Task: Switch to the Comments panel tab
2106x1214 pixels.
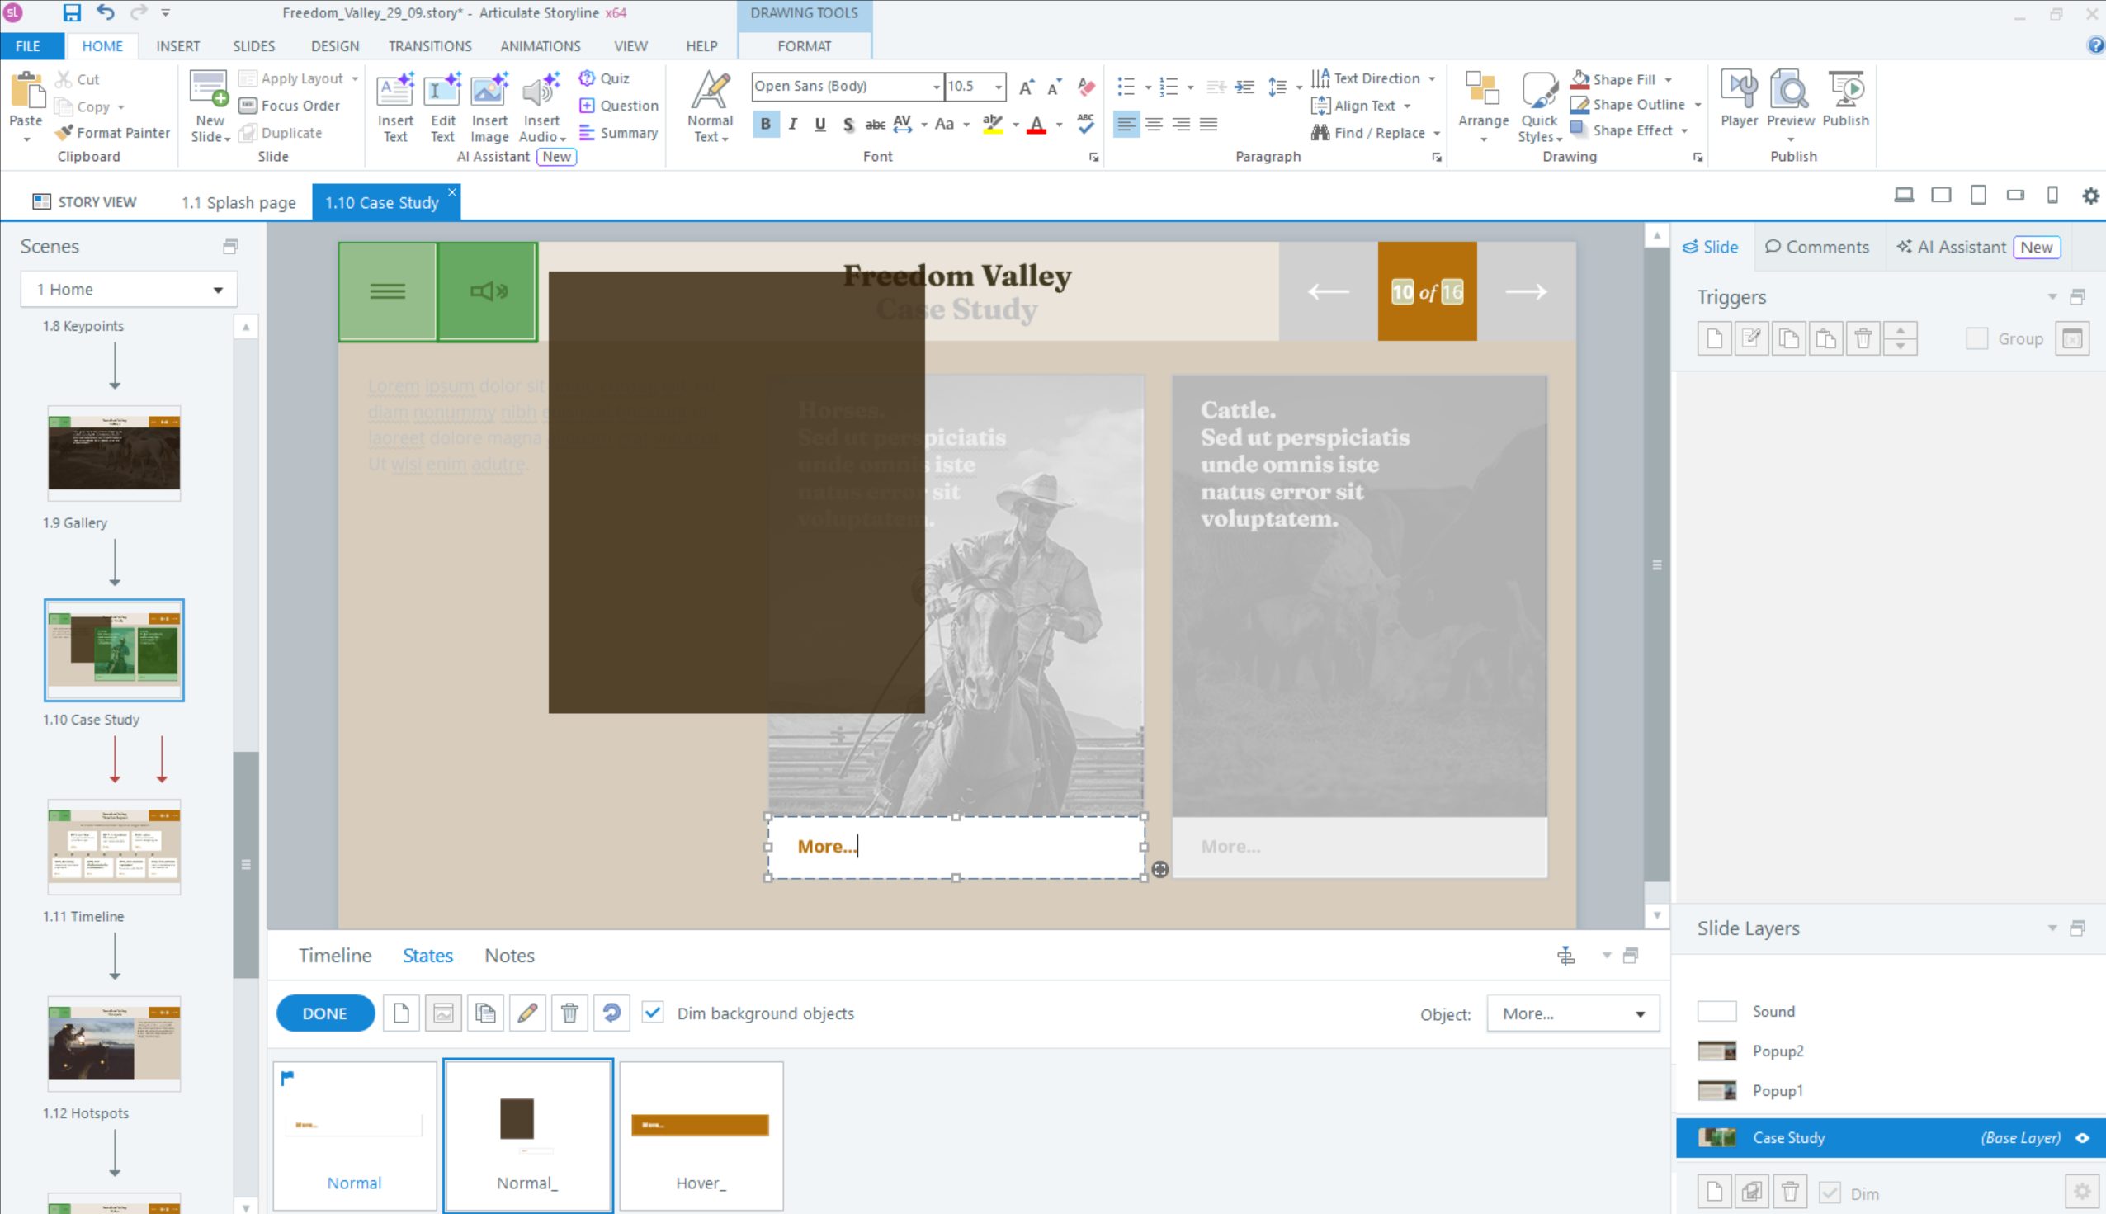Action: (x=1817, y=247)
